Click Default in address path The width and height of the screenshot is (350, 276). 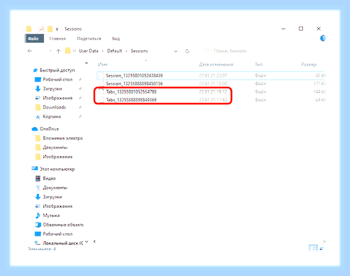(x=115, y=51)
